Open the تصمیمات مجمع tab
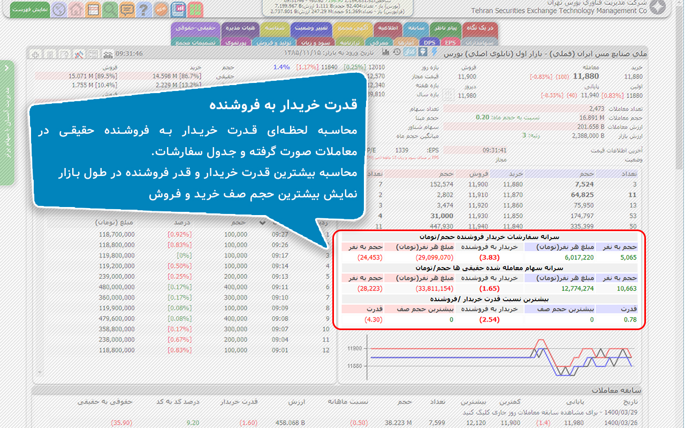 [x=195, y=42]
